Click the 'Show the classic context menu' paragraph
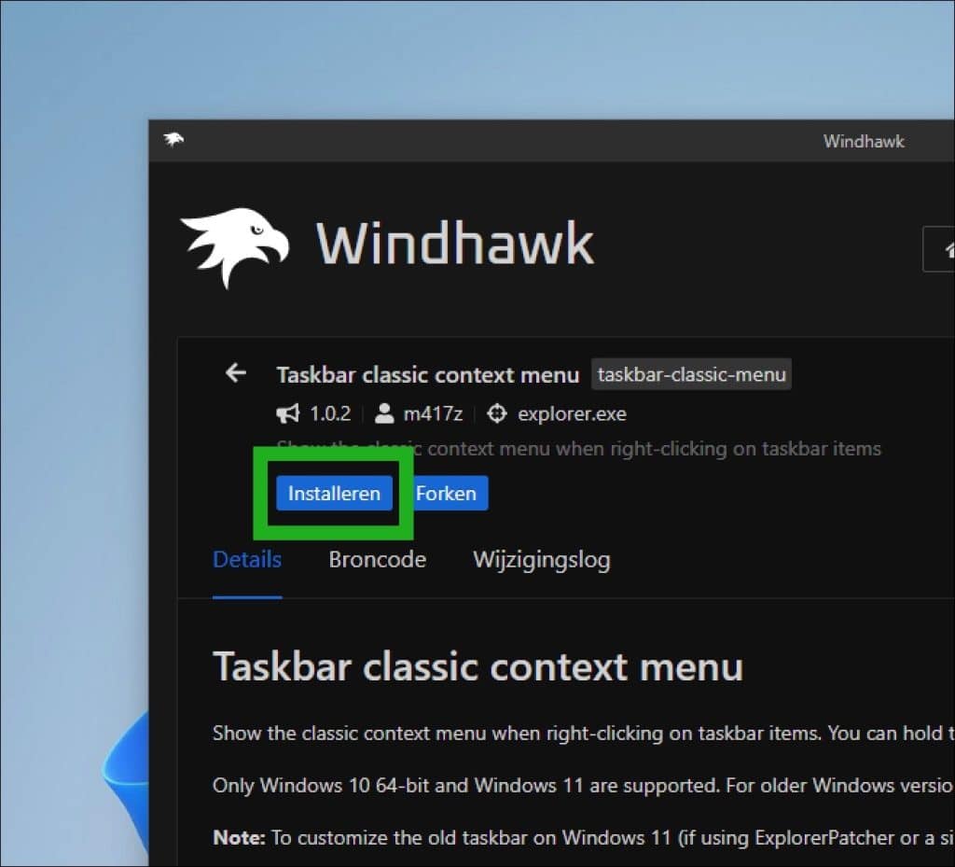The image size is (955, 867). click(x=583, y=733)
